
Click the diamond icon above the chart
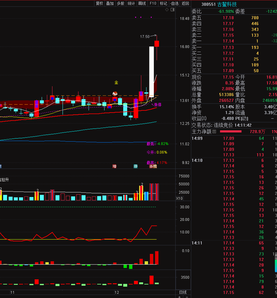167,10
